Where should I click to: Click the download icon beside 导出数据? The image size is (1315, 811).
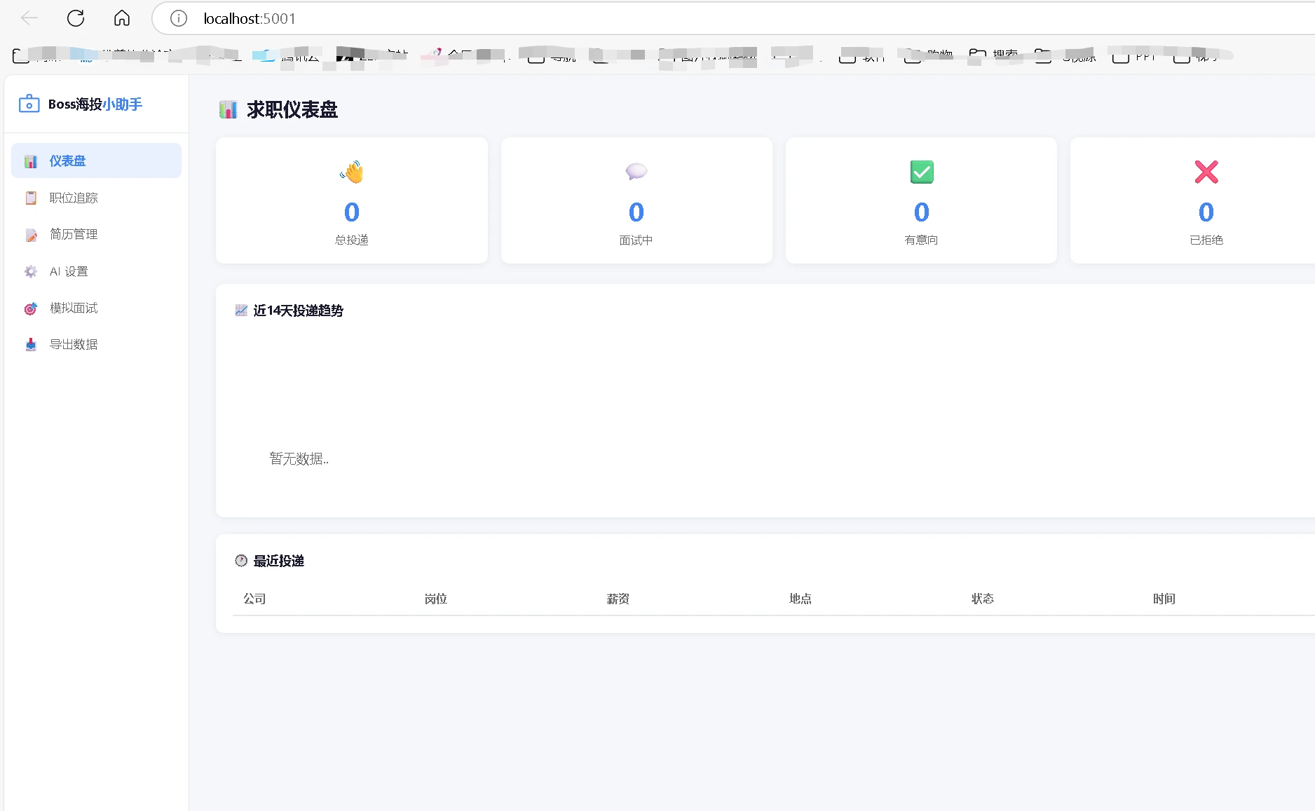pyautogui.click(x=31, y=345)
